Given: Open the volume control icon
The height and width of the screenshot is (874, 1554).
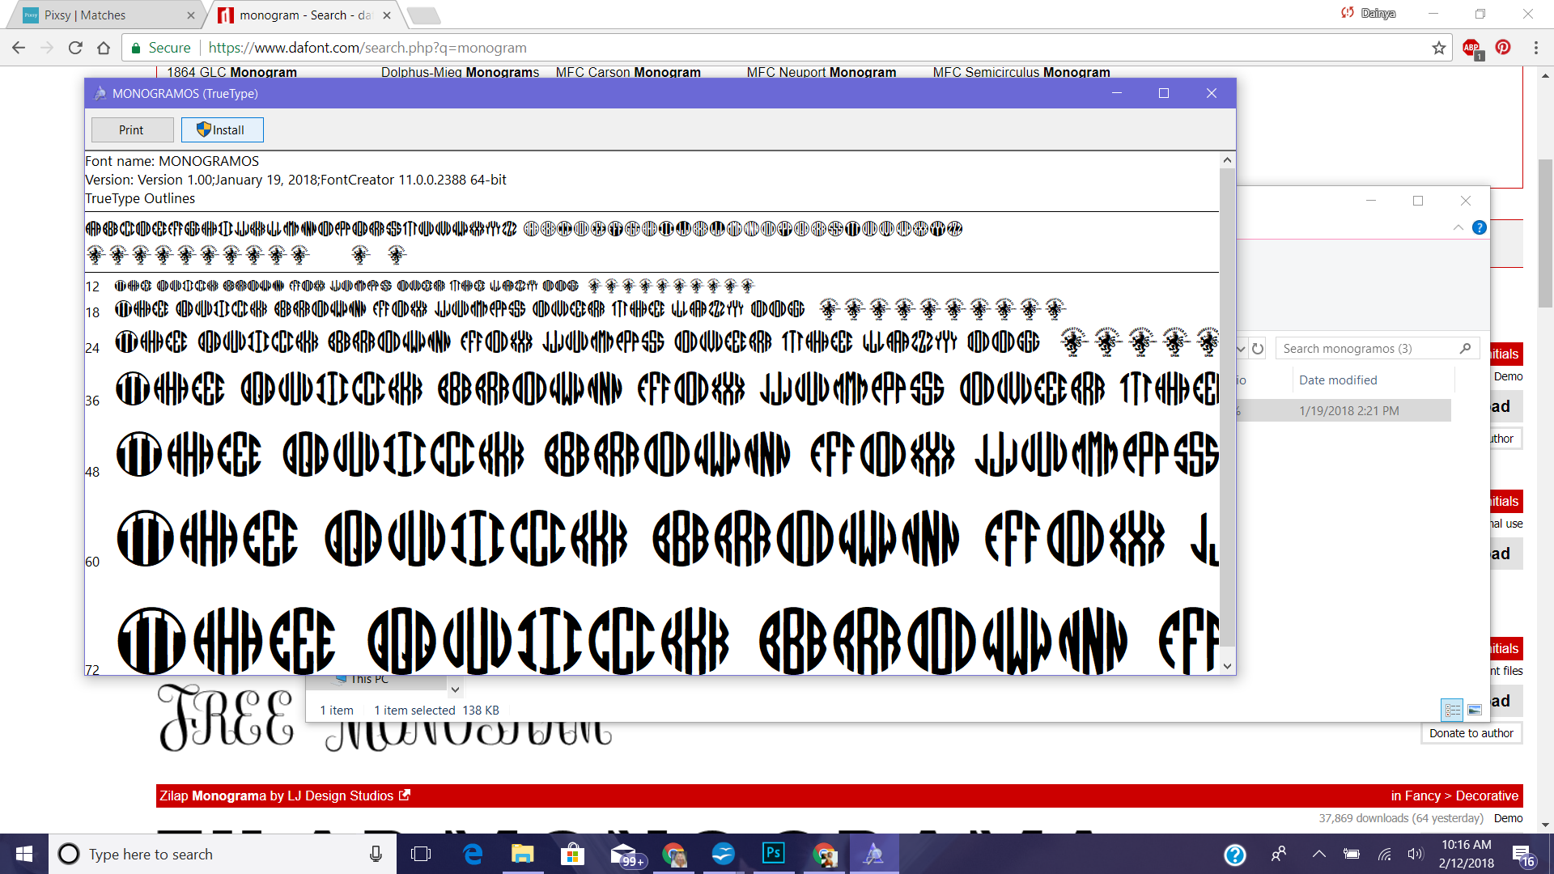Looking at the screenshot, I should (x=1415, y=854).
